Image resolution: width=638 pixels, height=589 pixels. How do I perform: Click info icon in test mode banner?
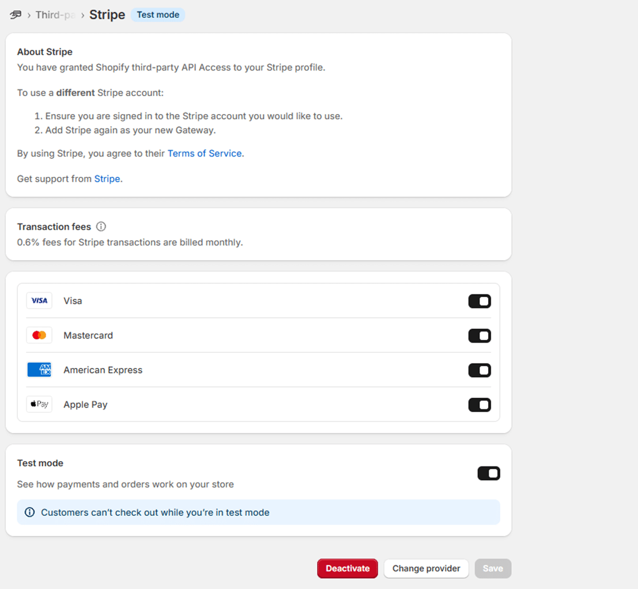tap(29, 512)
